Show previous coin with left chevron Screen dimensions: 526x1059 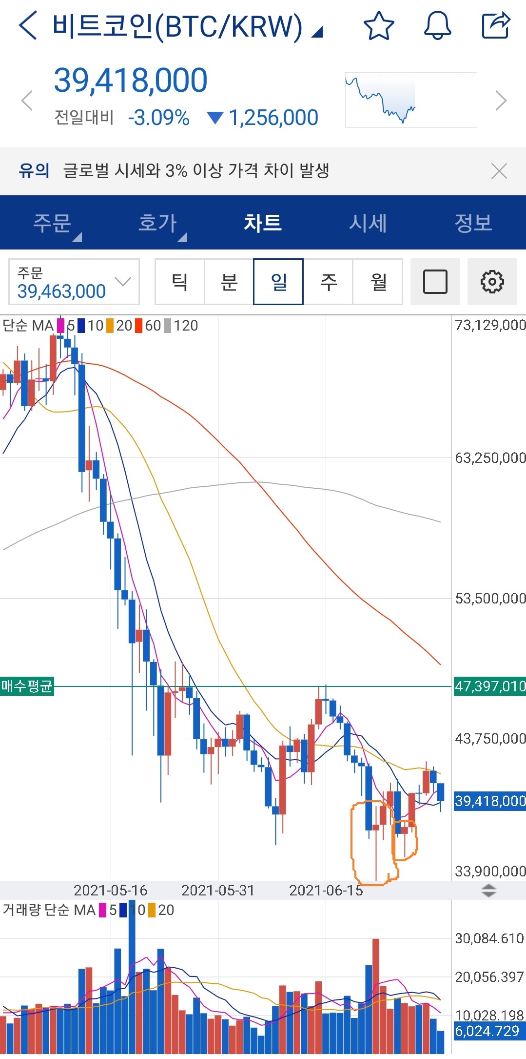click(x=27, y=101)
